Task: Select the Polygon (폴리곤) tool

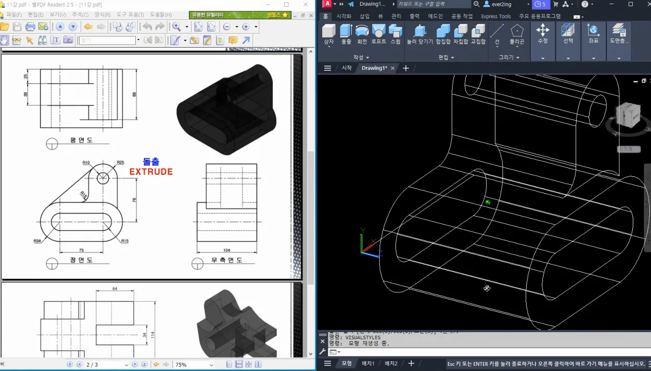Action: tap(517, 34)
